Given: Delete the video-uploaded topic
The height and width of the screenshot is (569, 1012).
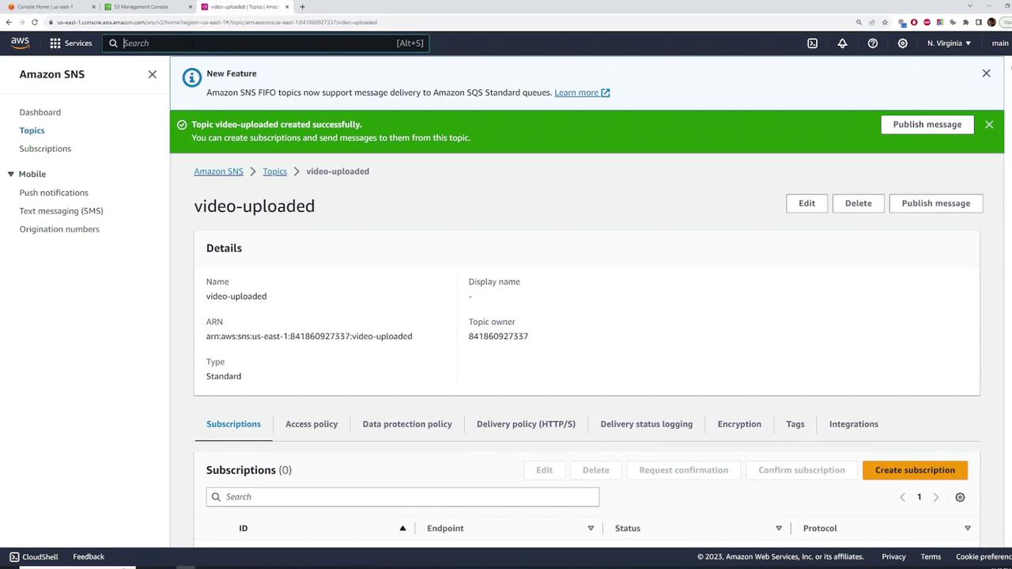Looking at the screenshot, I should (858, 203).
